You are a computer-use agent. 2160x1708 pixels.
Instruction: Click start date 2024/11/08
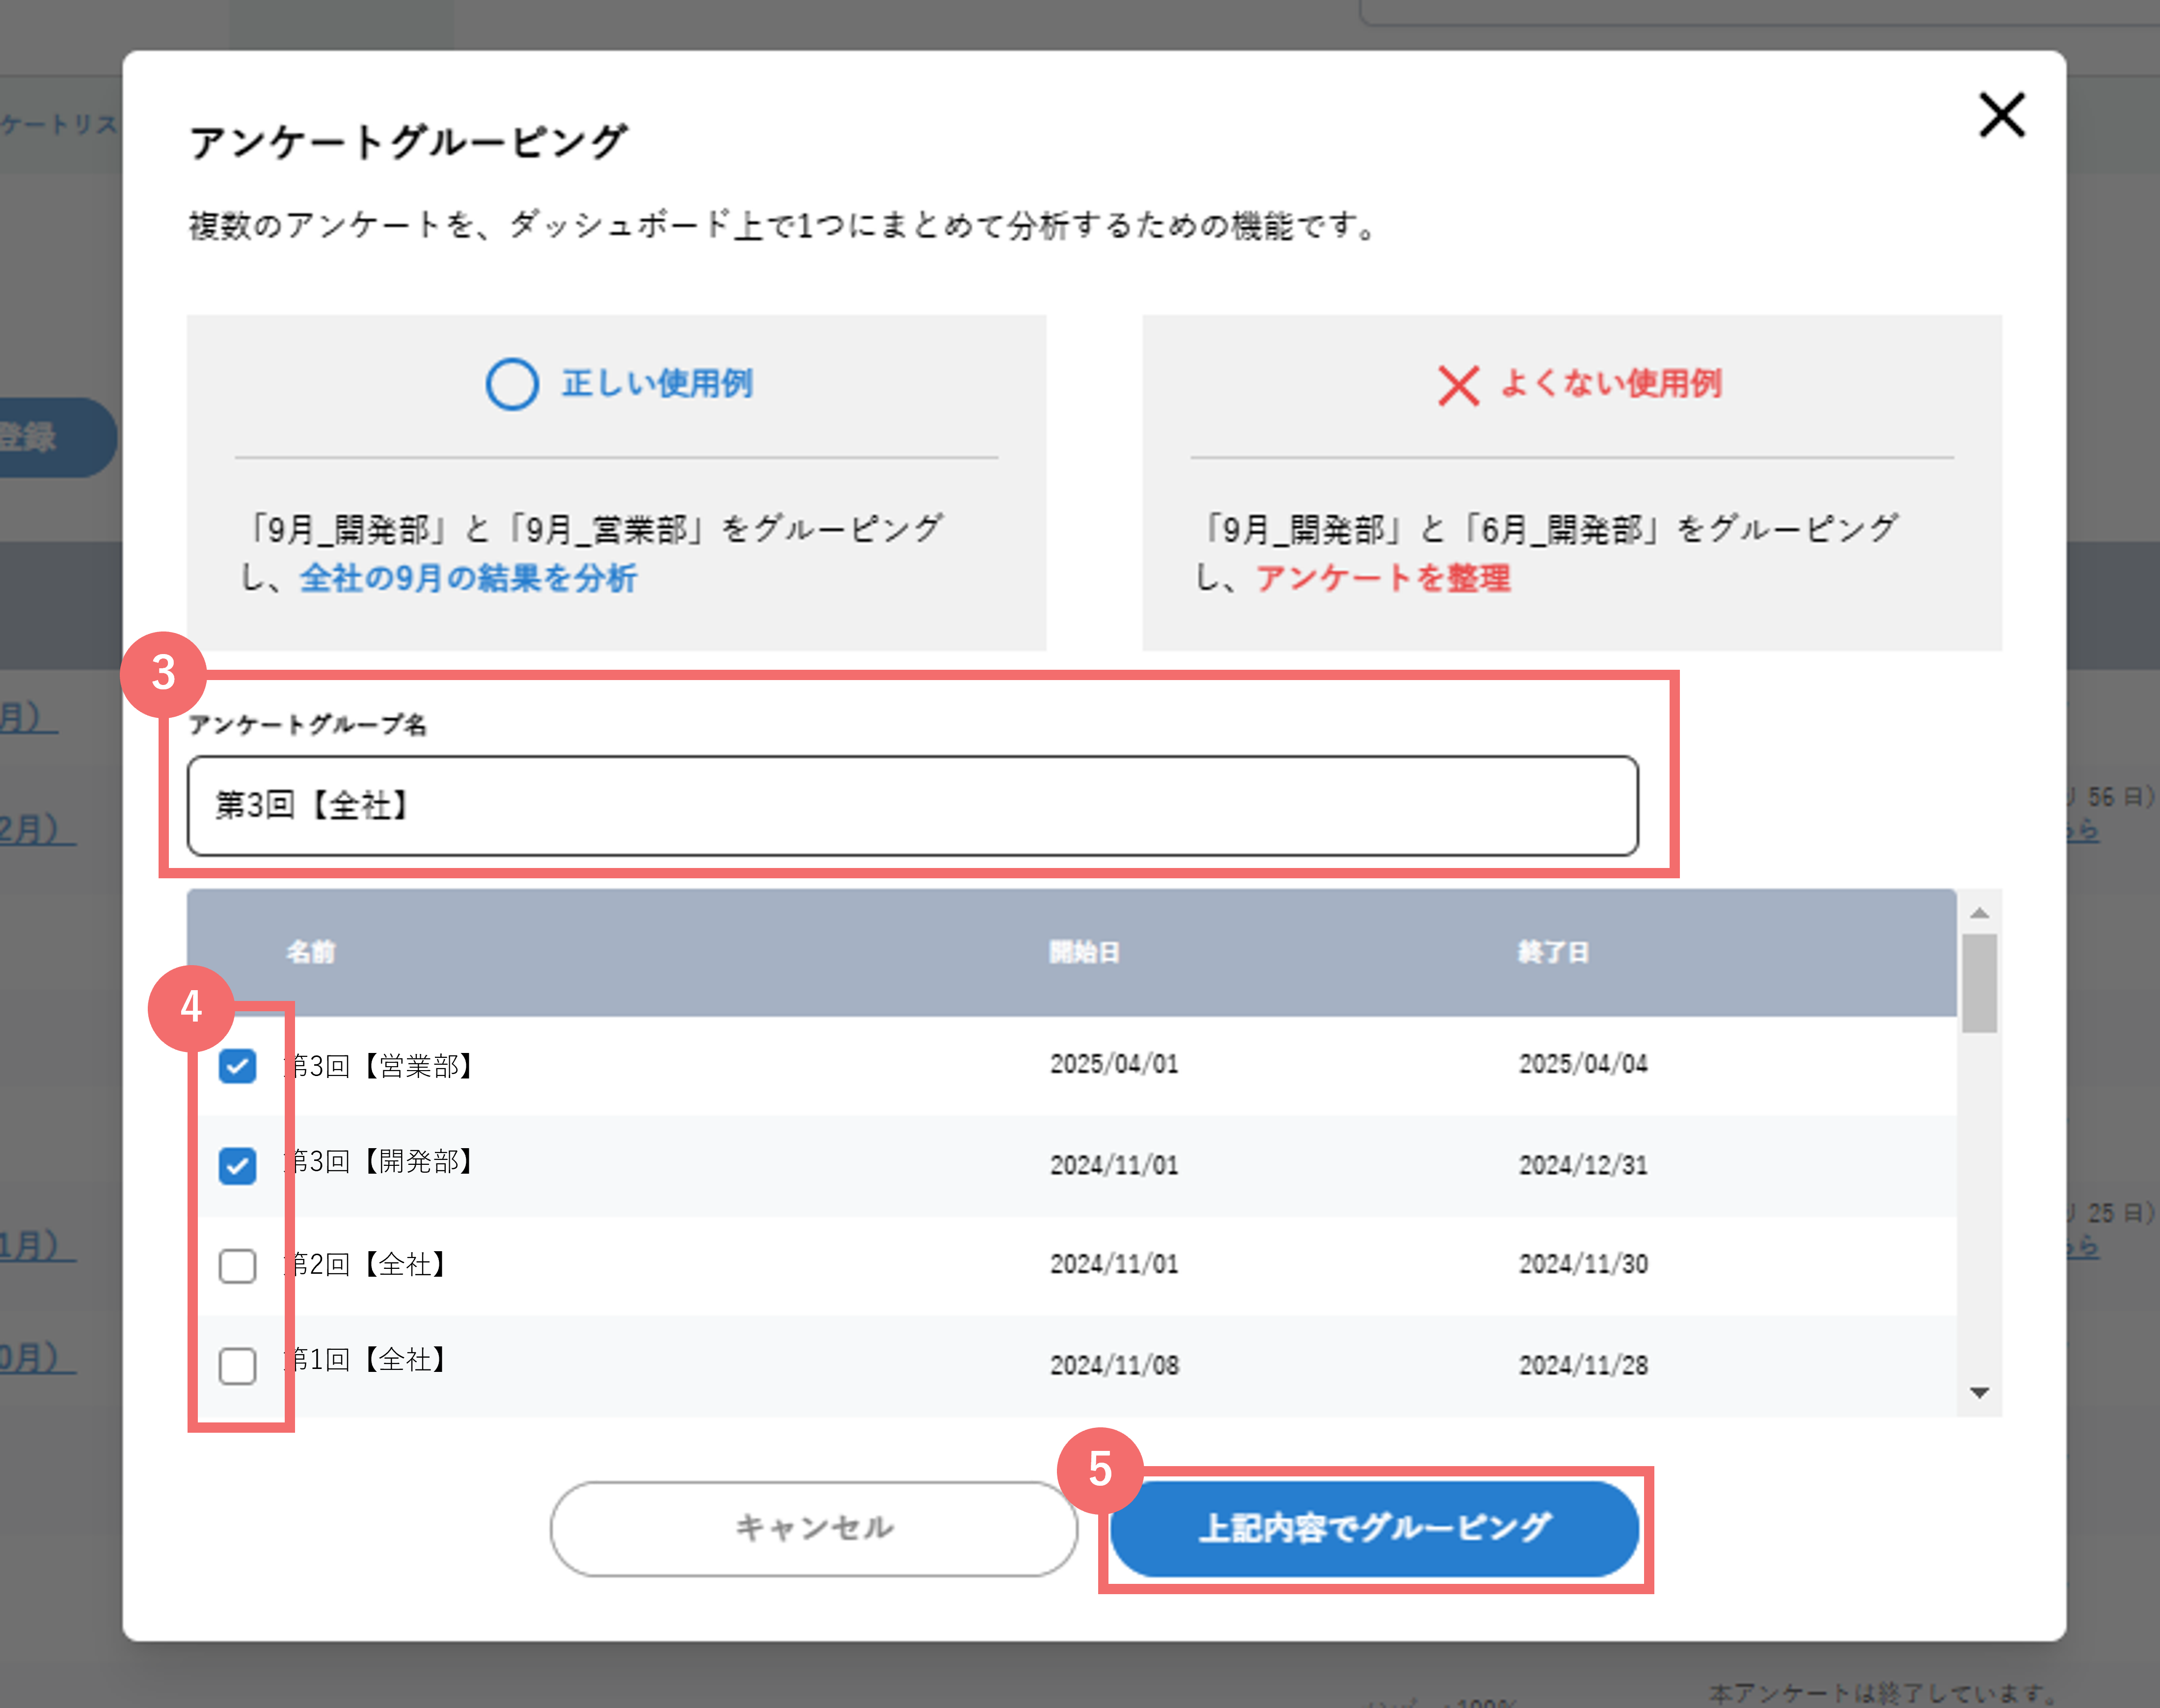tap(1113, 1365)
